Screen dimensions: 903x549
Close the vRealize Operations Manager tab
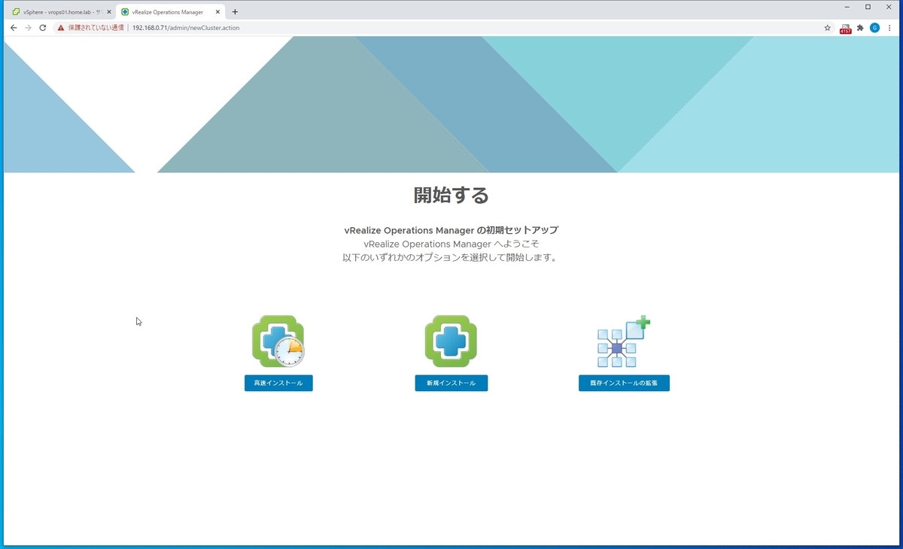(x=217, y=12)
